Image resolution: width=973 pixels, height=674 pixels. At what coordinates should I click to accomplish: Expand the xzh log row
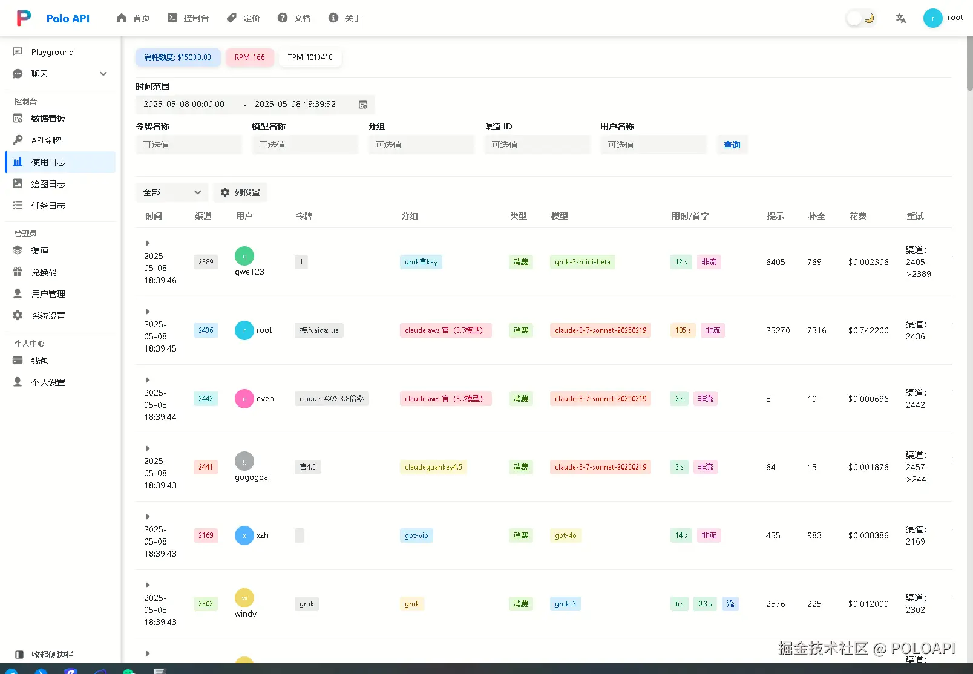tap(148, 517)
